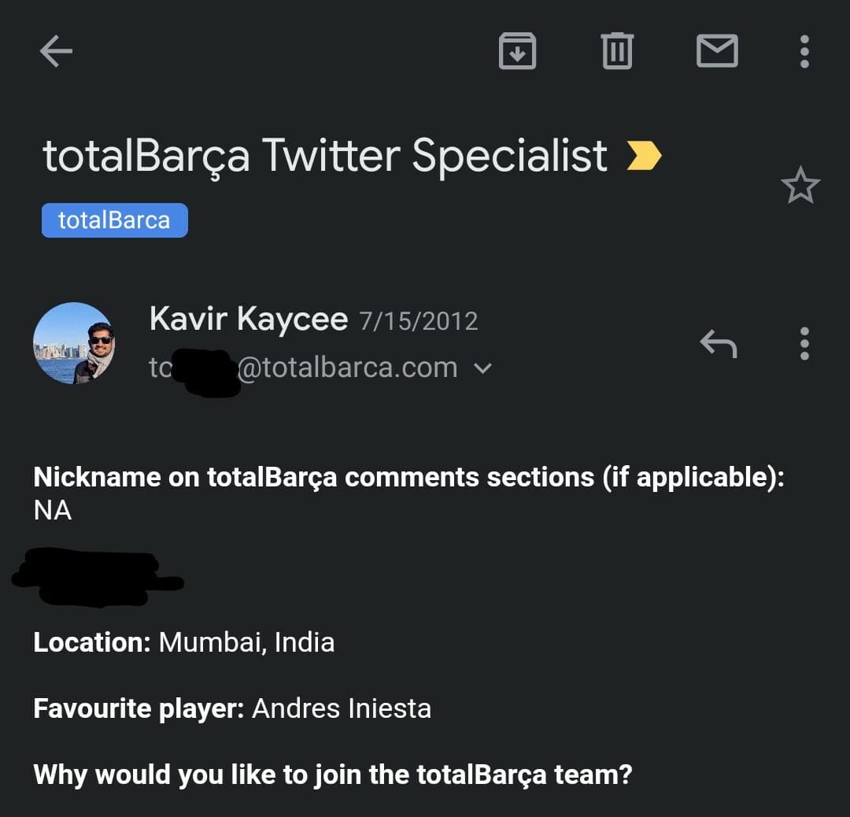Tap the 'Favourite player: Andres Iniesta' line
This screenshot has height=817, width=850.
232,708
